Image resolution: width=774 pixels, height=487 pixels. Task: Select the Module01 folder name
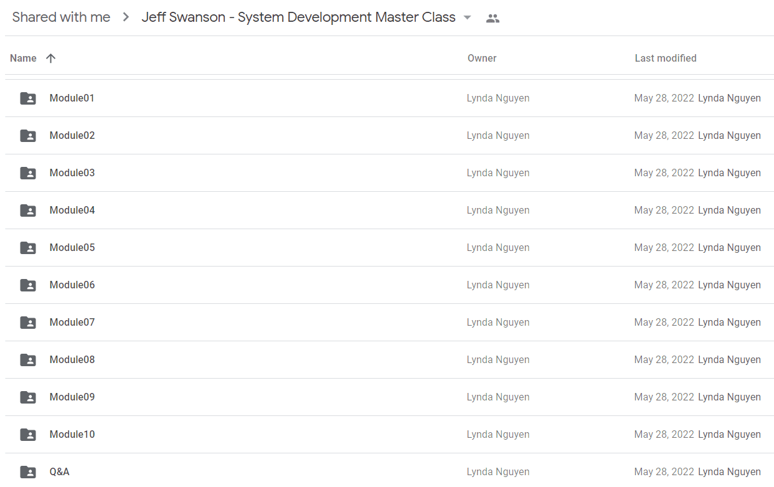(72, 98)
